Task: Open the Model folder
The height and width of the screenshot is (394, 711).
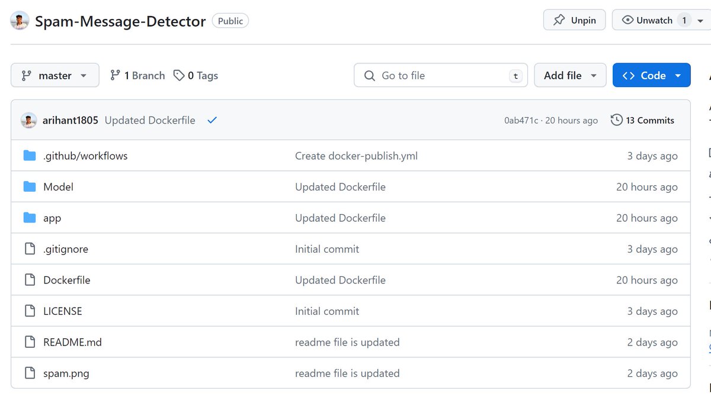Action: pos(58,187)
